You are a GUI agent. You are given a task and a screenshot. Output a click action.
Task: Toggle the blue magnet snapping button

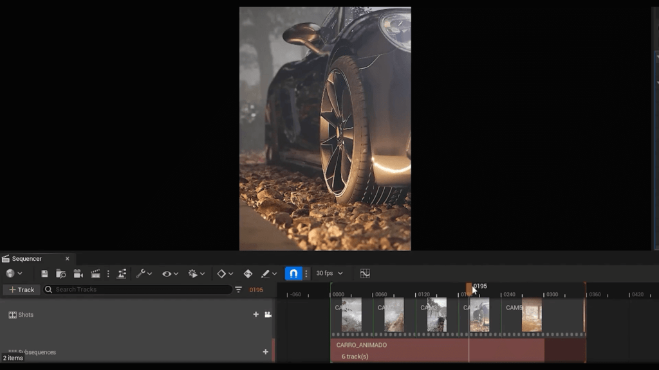tap(293, 274)
